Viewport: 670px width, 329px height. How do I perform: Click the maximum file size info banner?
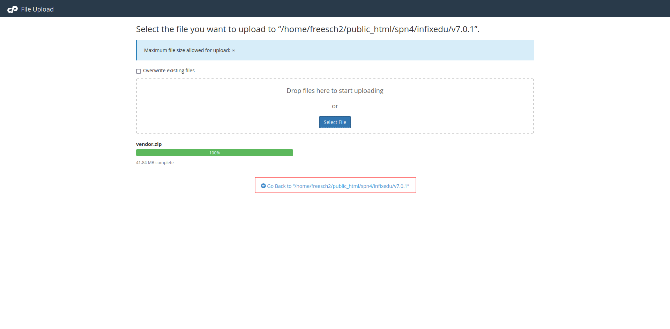click(349, 50)
